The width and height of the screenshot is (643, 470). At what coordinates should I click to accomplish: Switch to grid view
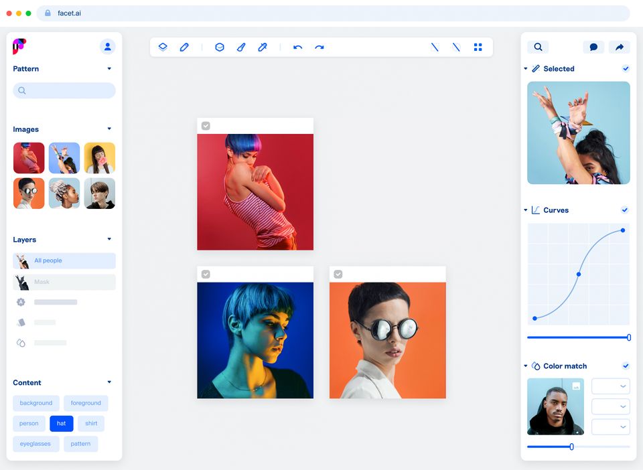click(478, 47)
